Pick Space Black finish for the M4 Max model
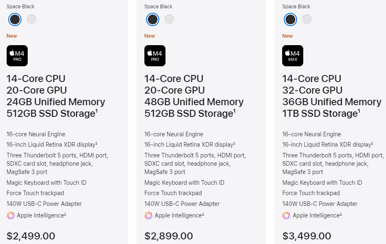Image resolution: width=386 pixels, height=244 pixels. tap(290, 19)
